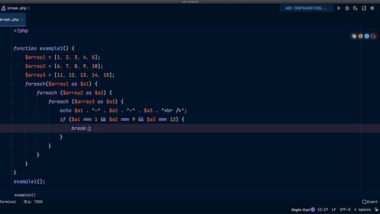Click the break keyword
Image resolution: width=380 pixels, height=214 pixels.
click(x=79, y=128)
